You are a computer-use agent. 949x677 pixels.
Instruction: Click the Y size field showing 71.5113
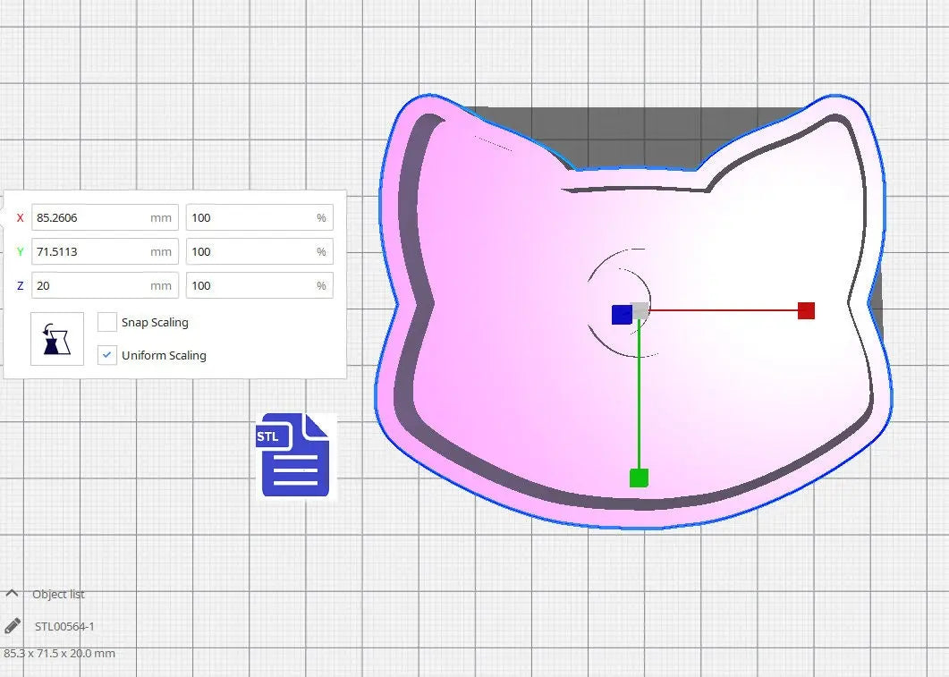point(89,251)
